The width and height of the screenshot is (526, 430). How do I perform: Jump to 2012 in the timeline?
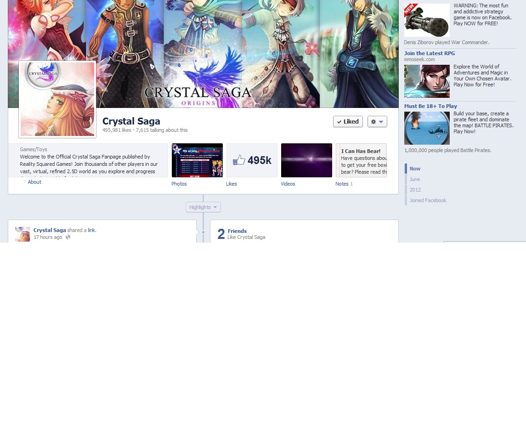(415, 190)
